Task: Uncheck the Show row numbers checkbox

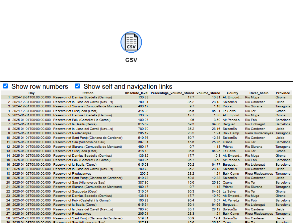Action: (6, 86)
